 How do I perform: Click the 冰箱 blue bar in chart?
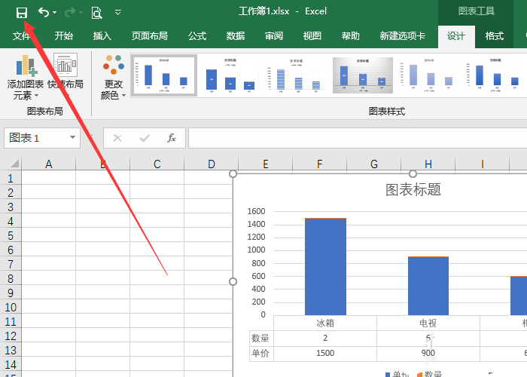coord(325,267)
